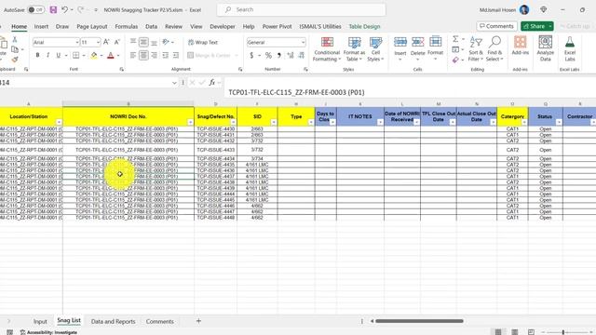596x335 pixels.
Task: Decrease font size icon
Action: [x=117, y=42]
